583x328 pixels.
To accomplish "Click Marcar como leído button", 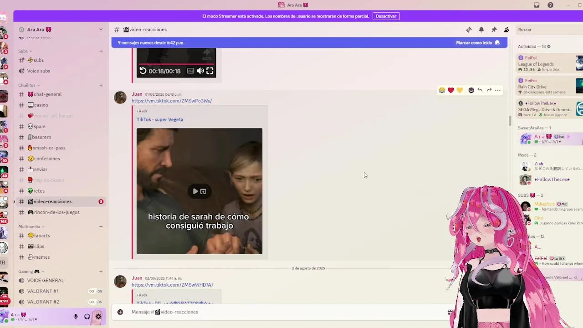I will (x=478, y=43).
